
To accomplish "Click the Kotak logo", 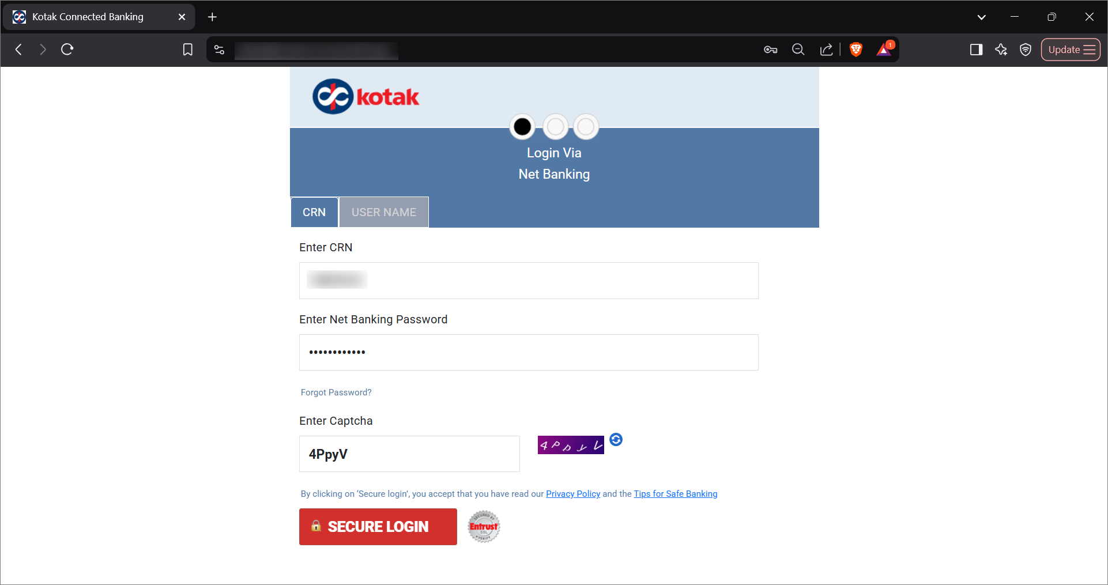I will tap(365, 96).
